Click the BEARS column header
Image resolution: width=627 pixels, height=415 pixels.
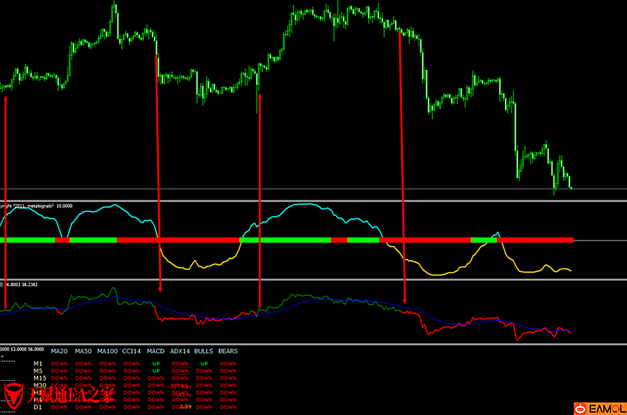pos(228,351)
